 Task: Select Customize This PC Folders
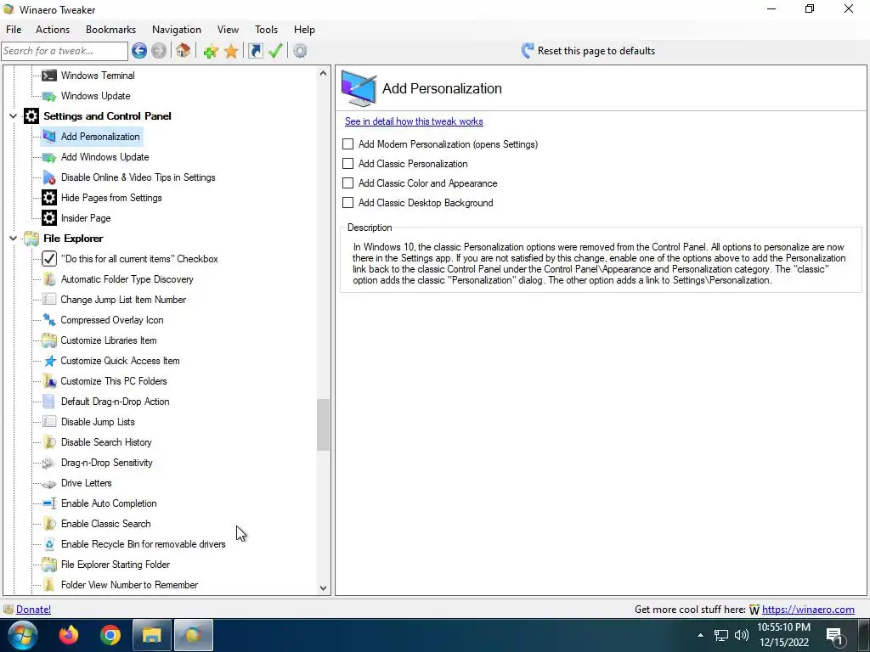point(114,381)
